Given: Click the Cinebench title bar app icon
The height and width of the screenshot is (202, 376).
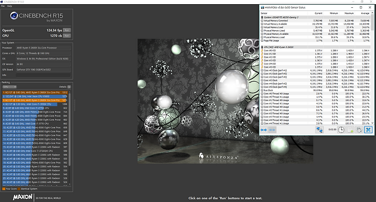Looking at the screenshot, I should (x=2, y=2).
